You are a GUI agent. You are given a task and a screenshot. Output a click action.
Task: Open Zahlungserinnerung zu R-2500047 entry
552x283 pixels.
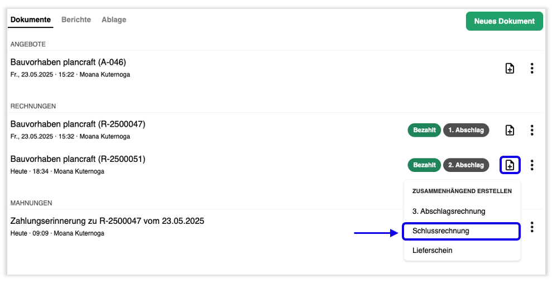point(107,222)
